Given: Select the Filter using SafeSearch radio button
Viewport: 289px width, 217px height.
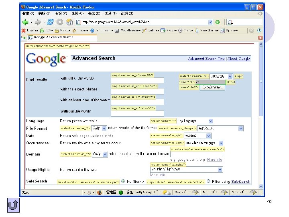Looking at the screenshot, I should click(x=208, y=181).
